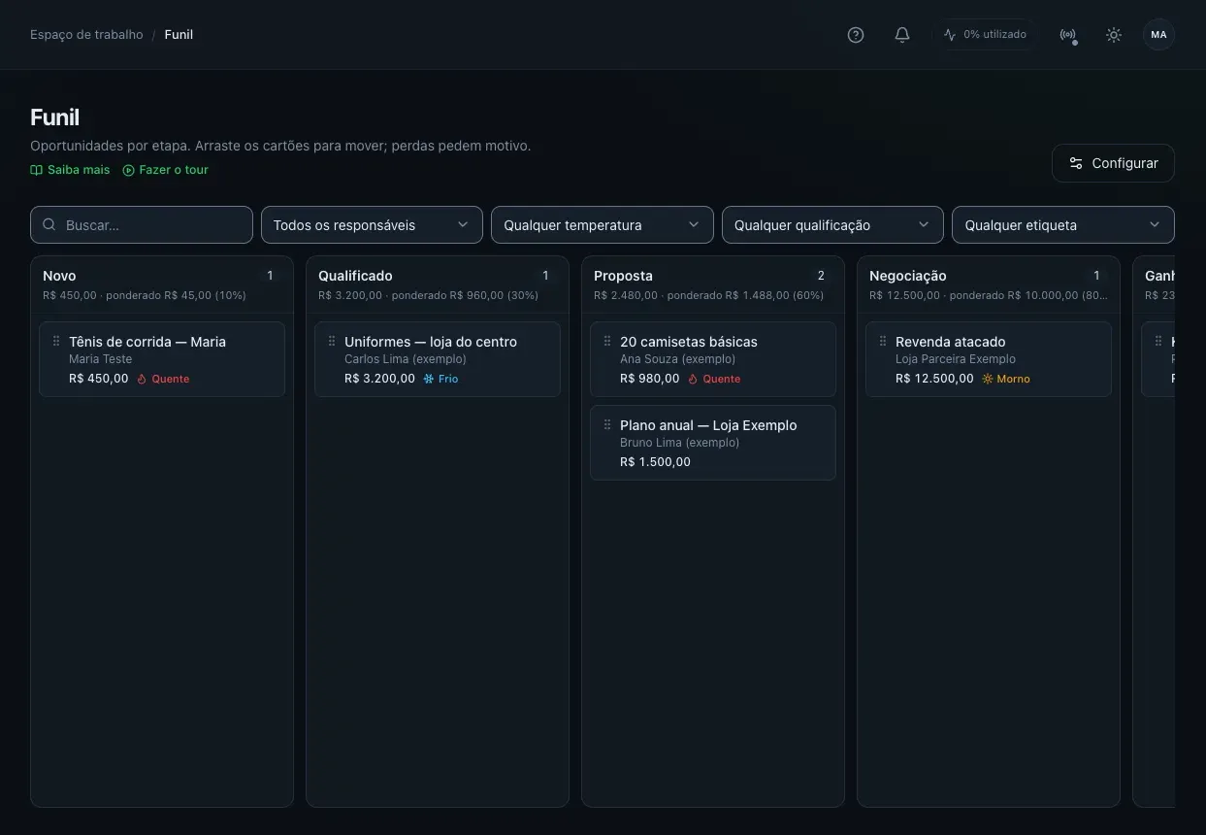Click Bruno Lima (exemplo) contact name
Screen dimensions: 1206x835
pos(680,443)
